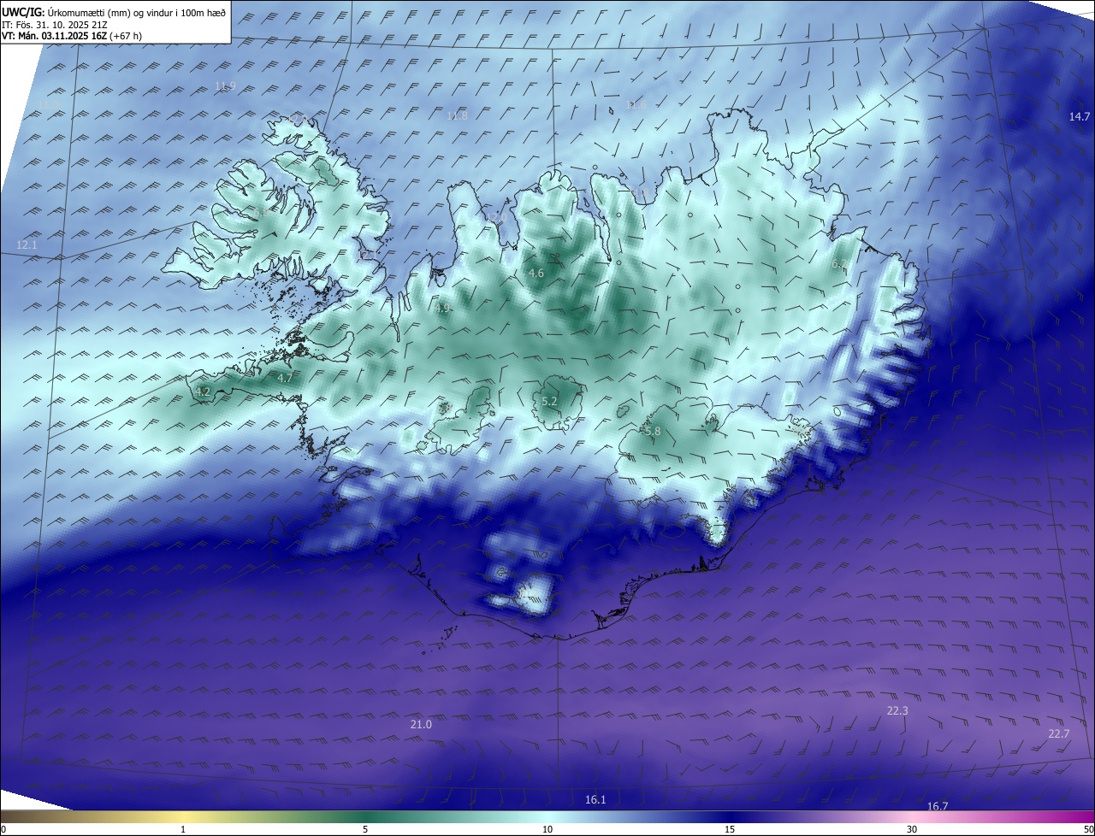Click the colorbar tick labeled 1
This screenshot has width=1095, height=836.
[183, 829]
